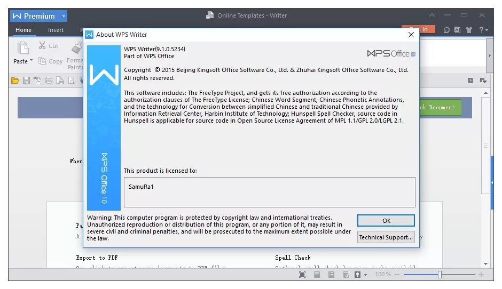This screenshot has height=289, width=502.
Task: Select the print layout view icon
Action: [317, 275]
